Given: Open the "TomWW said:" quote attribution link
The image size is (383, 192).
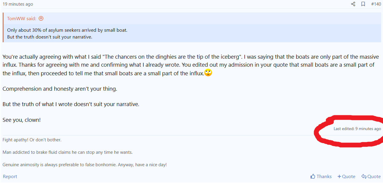Looking at the screenshot, I should point(21,18).
